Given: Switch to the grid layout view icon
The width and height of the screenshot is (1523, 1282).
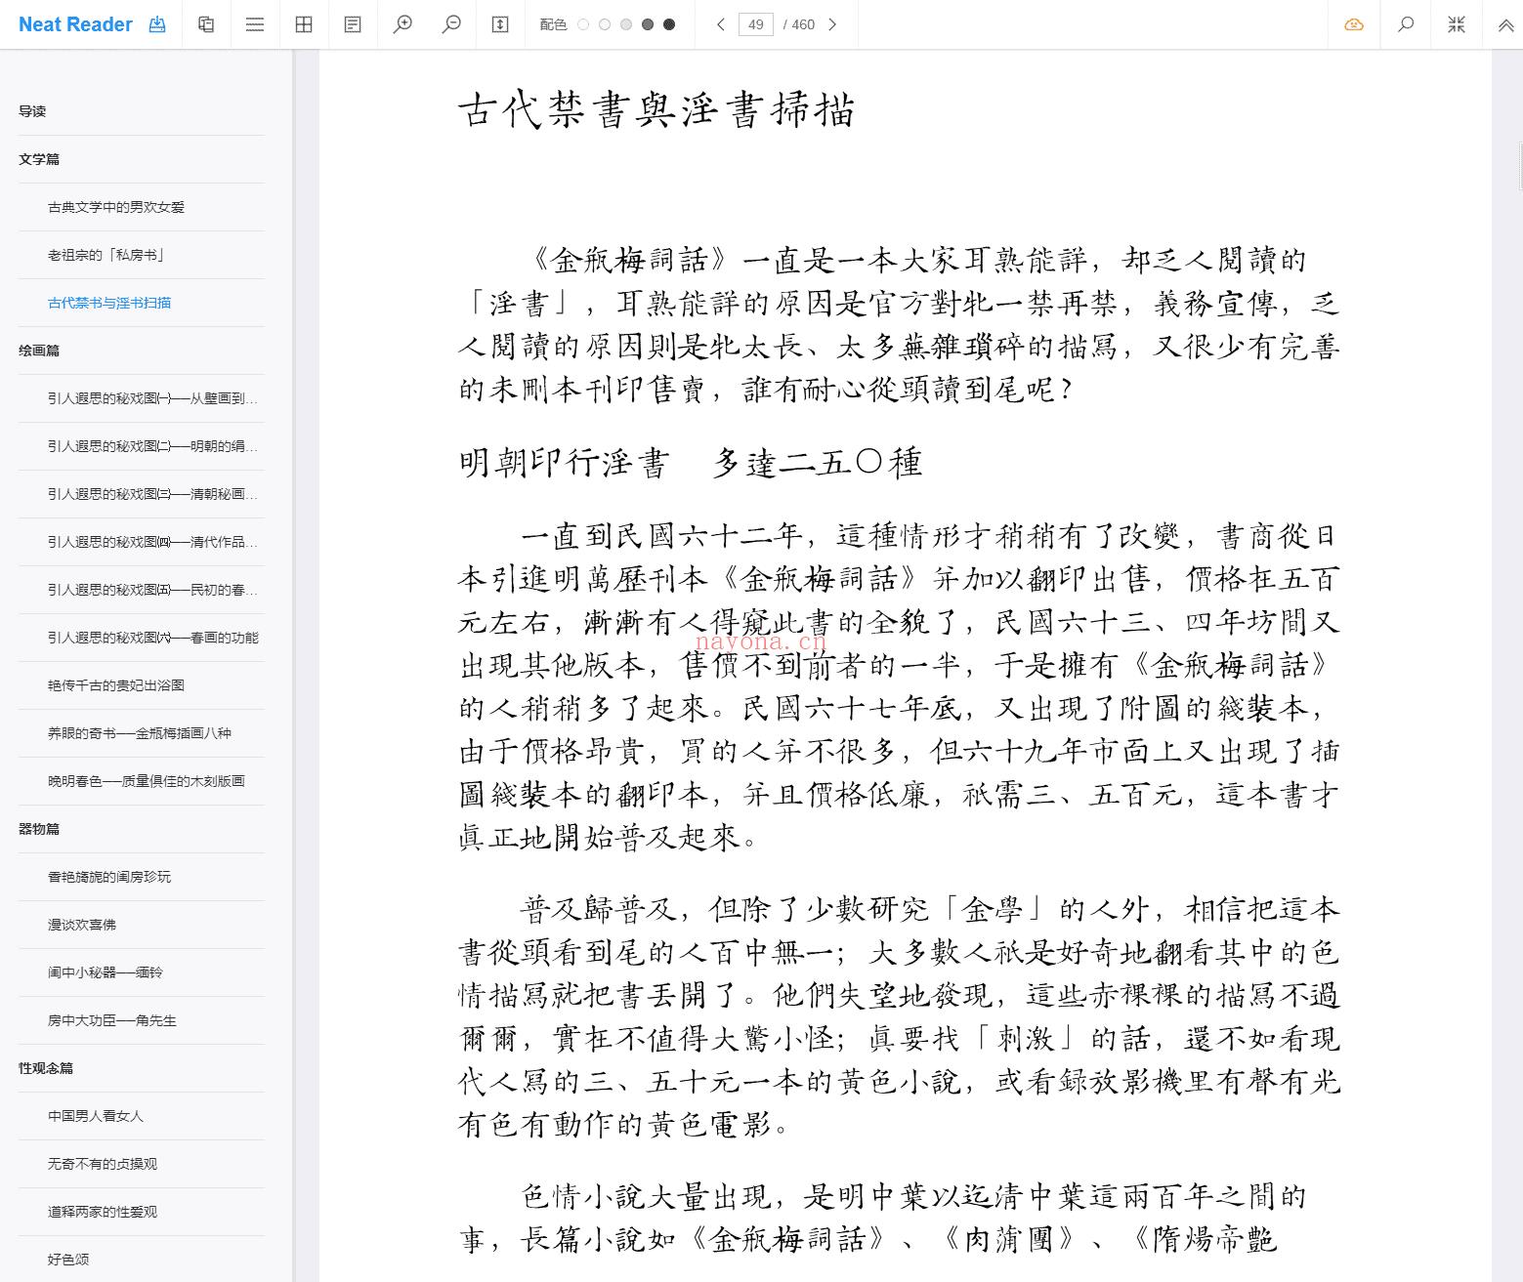Looking at the screenshot, I should [x=304, y=24].
